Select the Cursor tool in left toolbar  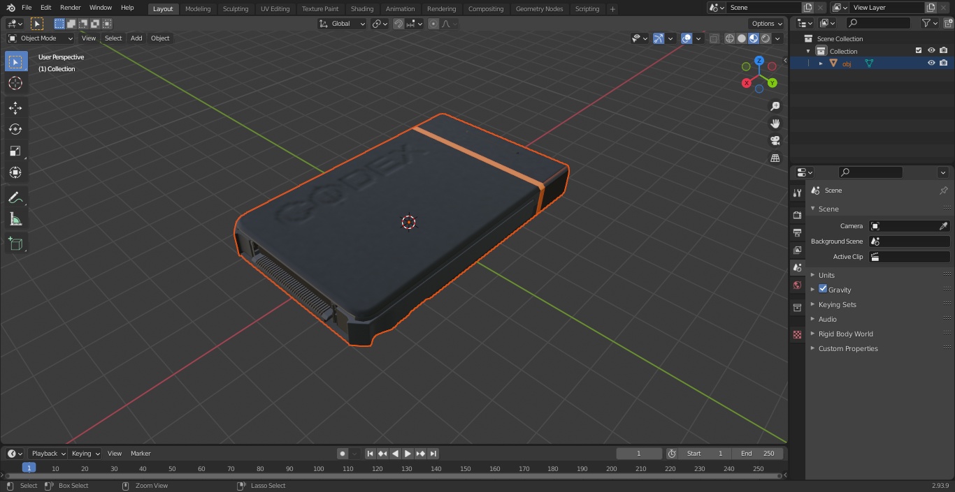(15, 83)
